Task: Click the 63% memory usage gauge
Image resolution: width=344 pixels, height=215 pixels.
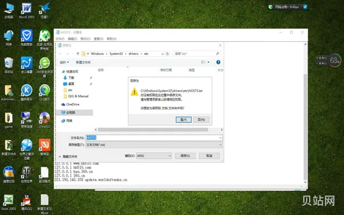Action: (x=335, y=60)
